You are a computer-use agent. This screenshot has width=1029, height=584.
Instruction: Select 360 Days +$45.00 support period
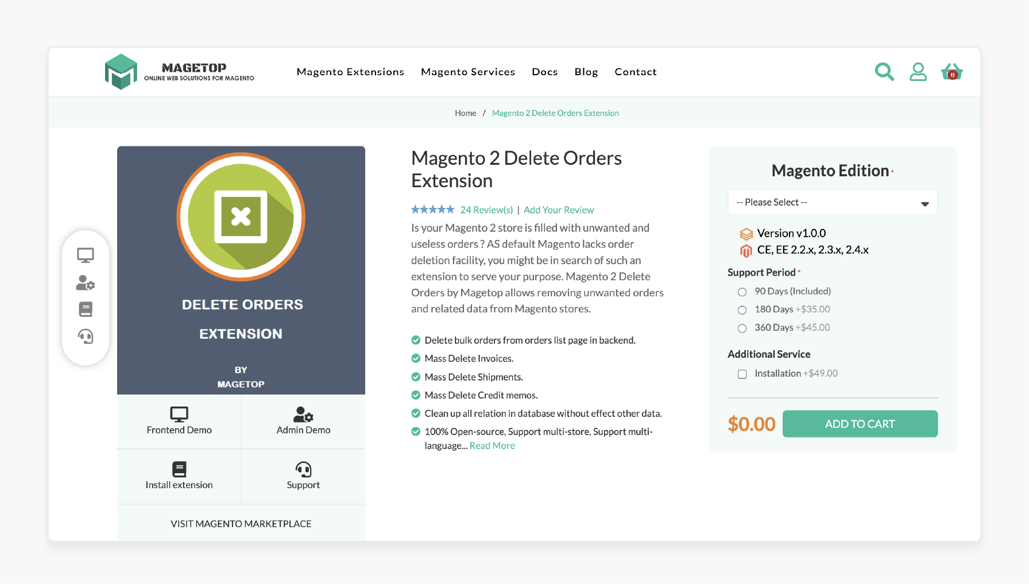742,328
